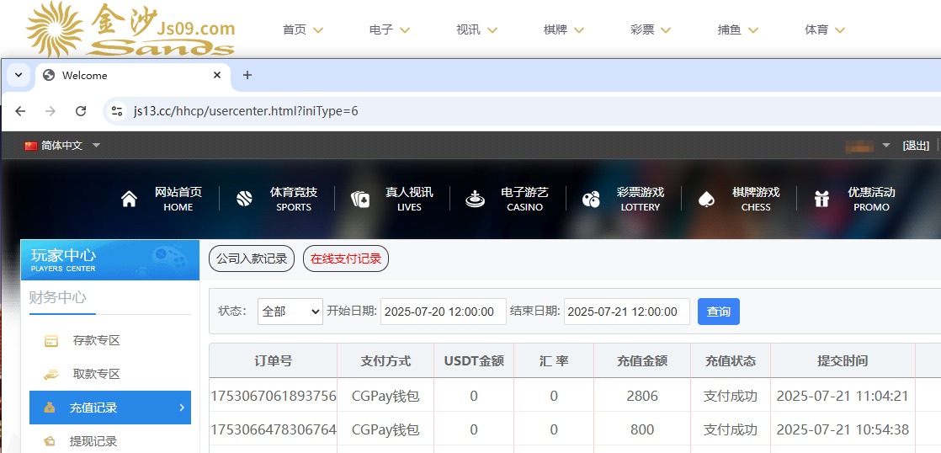Click the gift icon for 优惠活动
Viewport: 941px width, 453px height.
(x=821, y=200)
